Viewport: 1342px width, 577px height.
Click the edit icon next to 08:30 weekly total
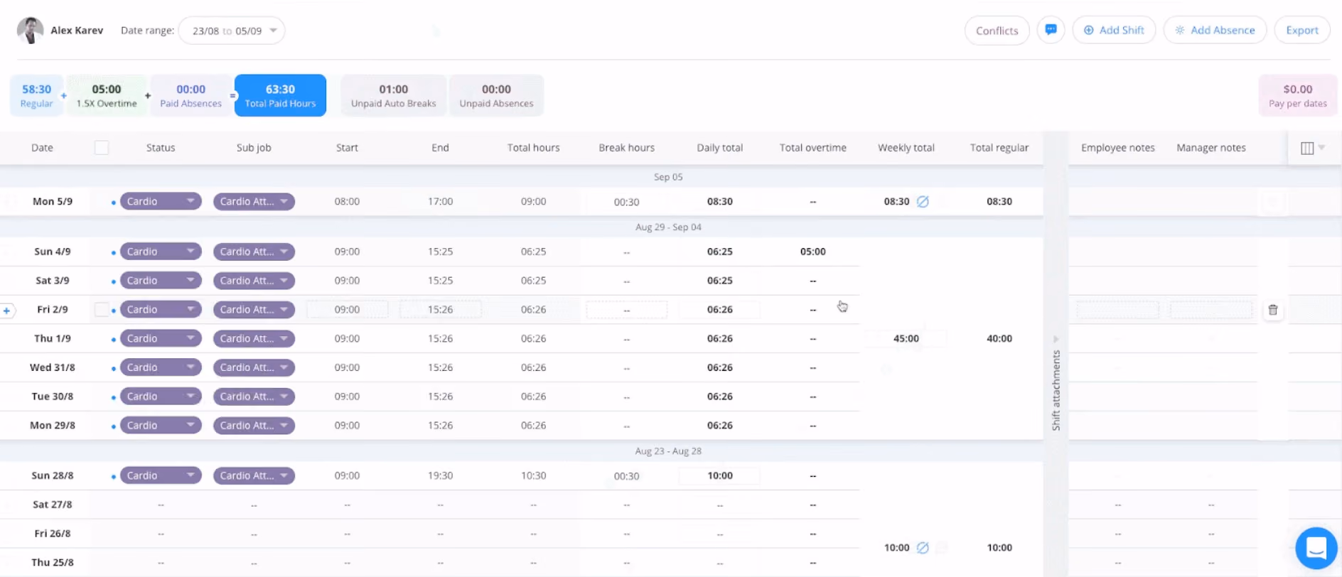click(x=923, y=202)
